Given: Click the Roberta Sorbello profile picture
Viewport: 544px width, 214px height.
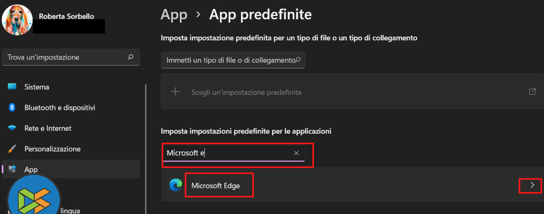Looking at the screenshot, I should coord(17,20).
